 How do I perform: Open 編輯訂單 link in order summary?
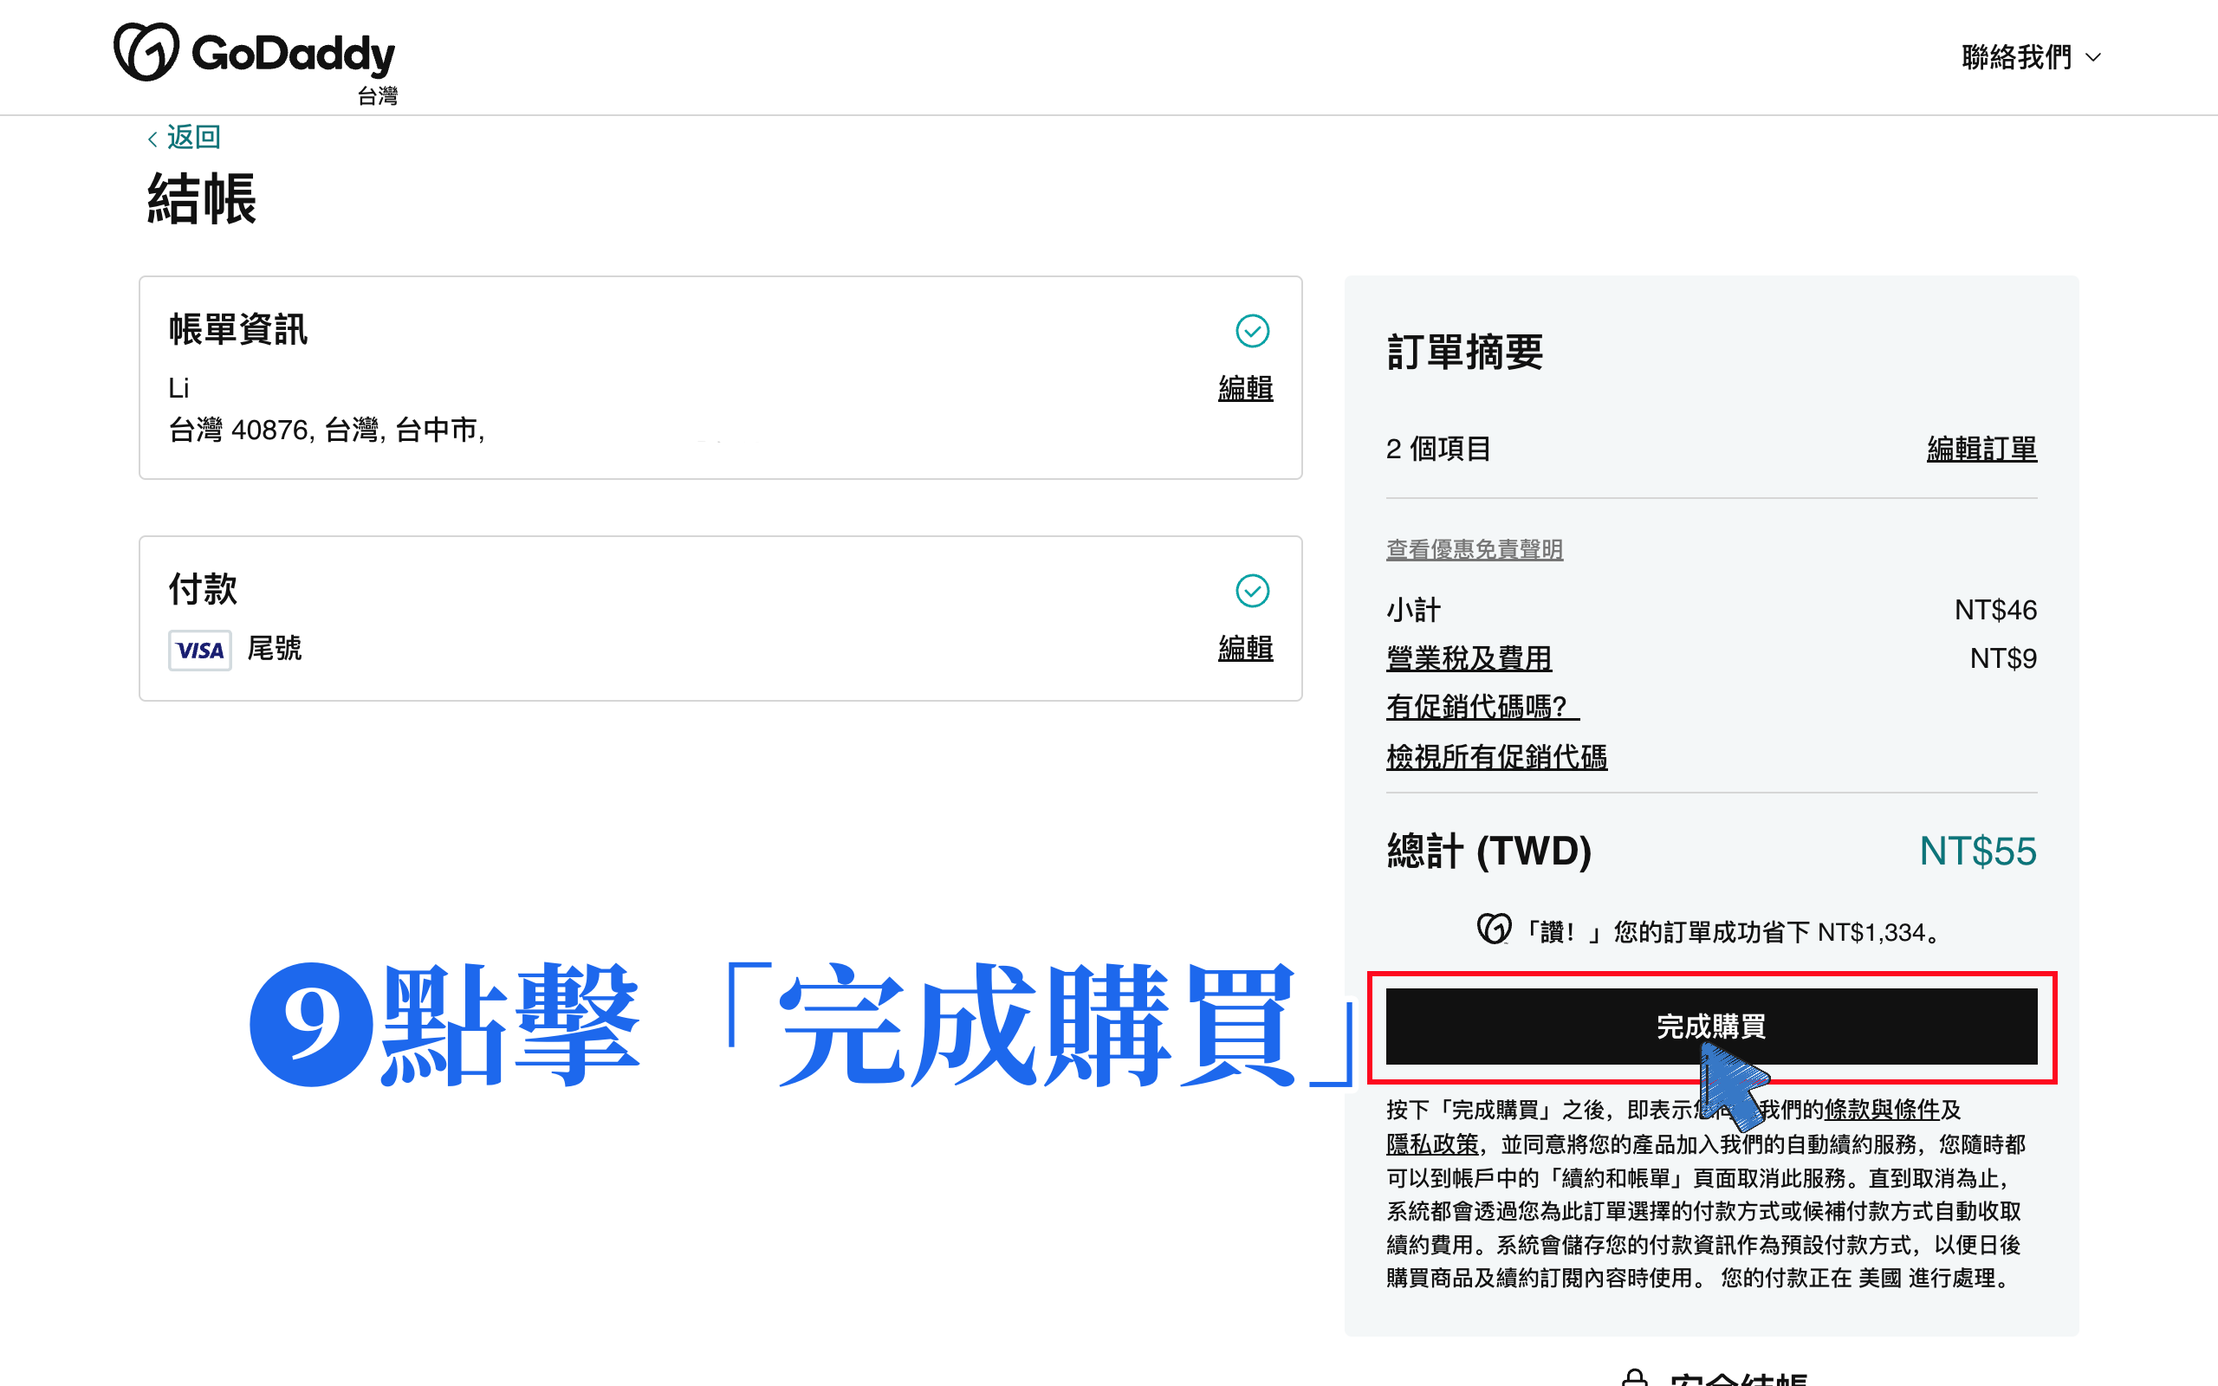(1981, 450)
